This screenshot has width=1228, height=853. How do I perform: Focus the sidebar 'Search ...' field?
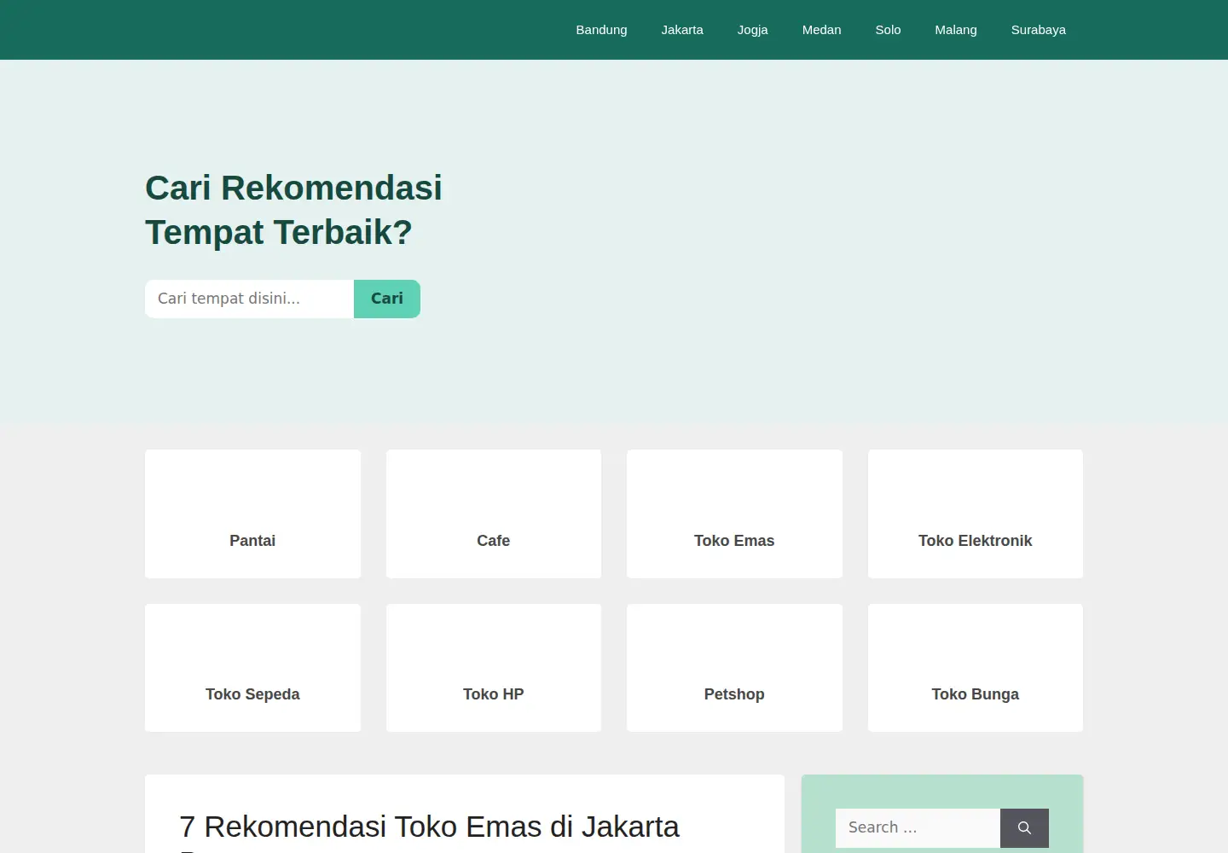coord(918,827)
